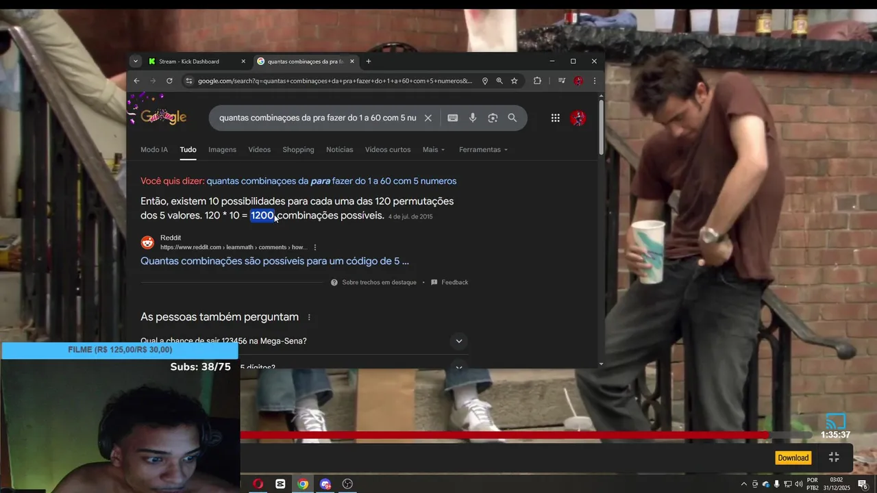Start voice search with microphone
The height and width of the screenshot is (493, 877).
(x=473, y=118)
